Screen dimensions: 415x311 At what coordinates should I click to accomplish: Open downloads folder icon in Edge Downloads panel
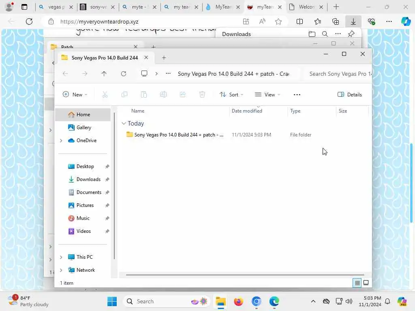pyautogui.click(x=312, y=34)
